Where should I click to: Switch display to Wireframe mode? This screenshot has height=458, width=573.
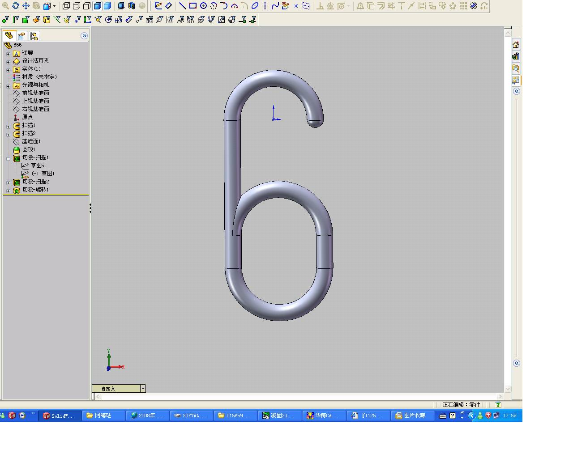[66, 6]
